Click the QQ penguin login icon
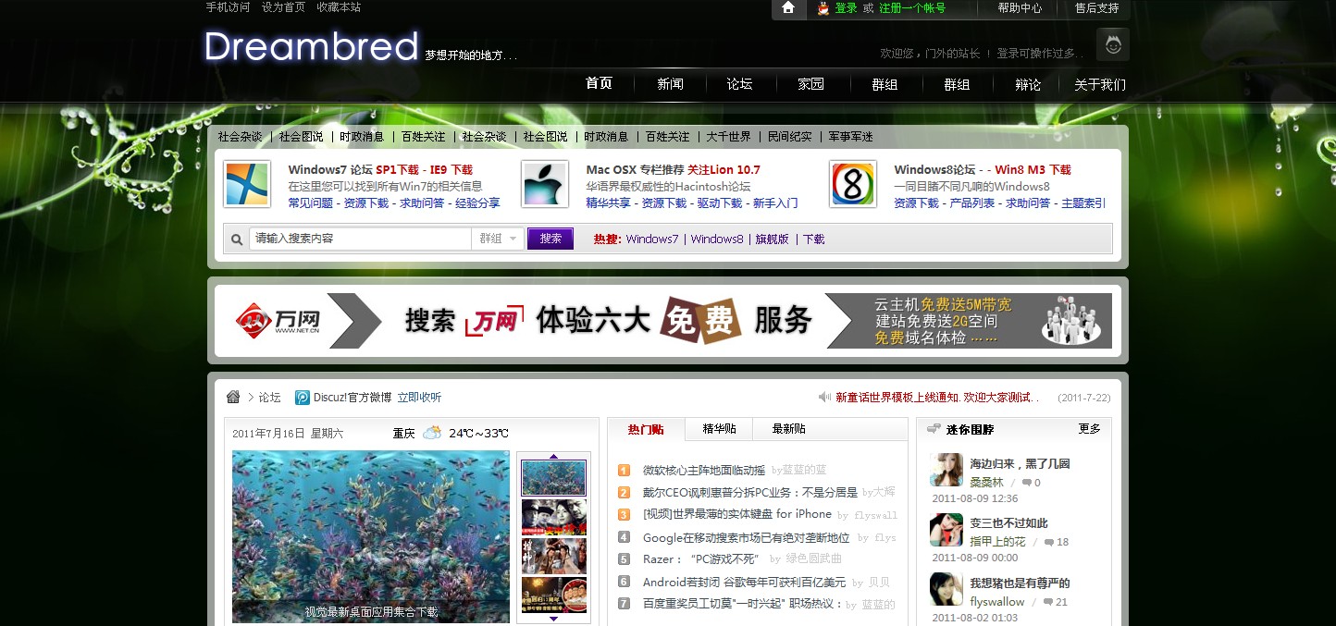 823,8
